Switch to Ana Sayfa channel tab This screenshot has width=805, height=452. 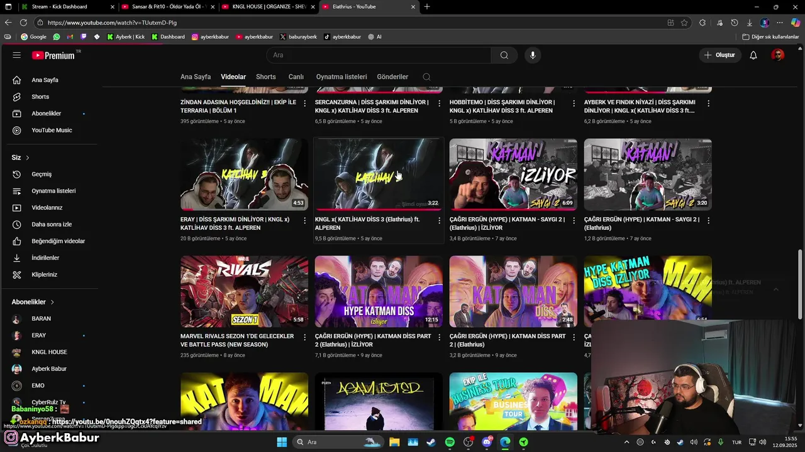coord(196,77)
